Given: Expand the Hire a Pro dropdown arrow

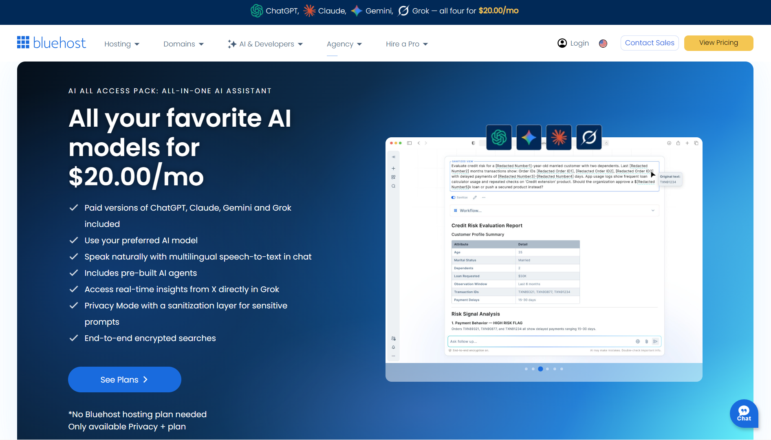Looking at the screenshot, I should click(425, 44).
